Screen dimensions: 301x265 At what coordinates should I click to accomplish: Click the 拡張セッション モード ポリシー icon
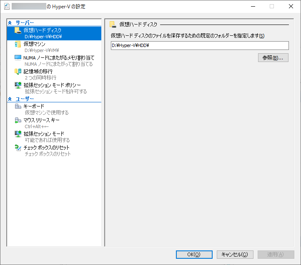point(18,85)
